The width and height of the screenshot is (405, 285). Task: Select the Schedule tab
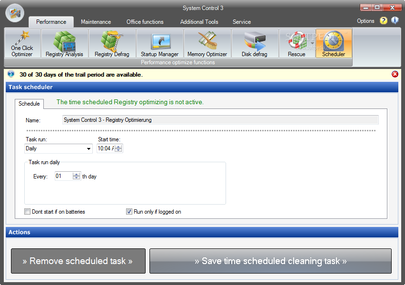coord(29,104)
